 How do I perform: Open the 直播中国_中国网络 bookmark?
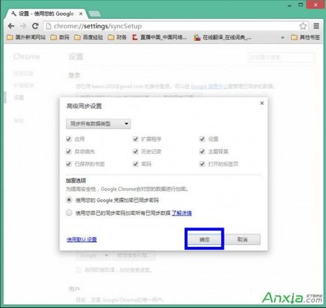coord(159,37)
